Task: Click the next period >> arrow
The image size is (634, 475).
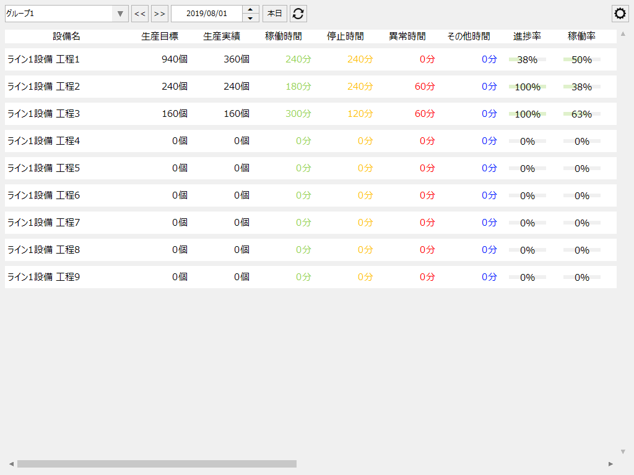Action: 159,13
